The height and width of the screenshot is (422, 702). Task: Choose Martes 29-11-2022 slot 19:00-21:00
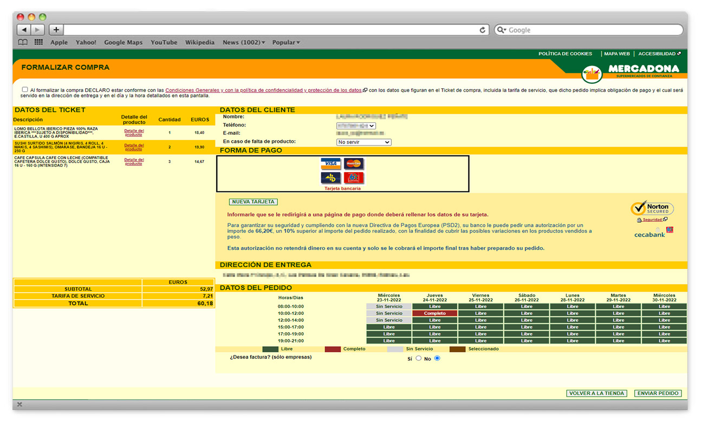(x=619, y=341)
